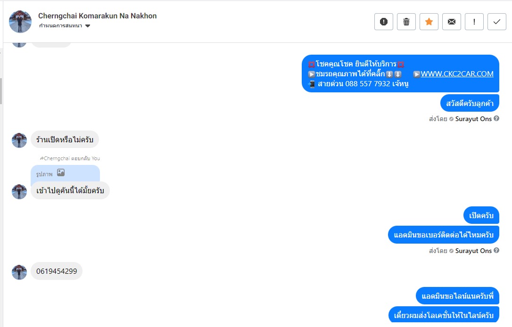Expand the conversation assignment dropdown arrow
Image resolution: width=512 pixels, height=327 pixels.
click(88, 26)
